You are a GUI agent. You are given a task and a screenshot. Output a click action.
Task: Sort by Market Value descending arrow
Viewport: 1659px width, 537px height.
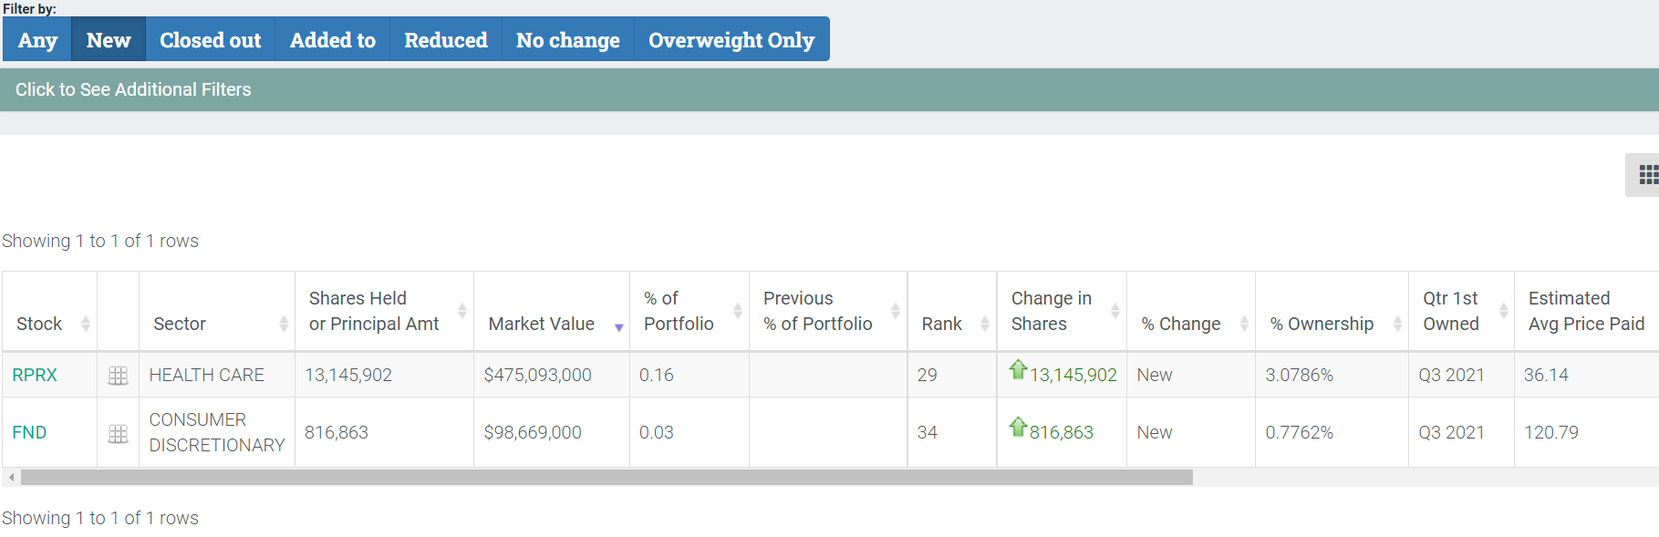(x=619, y=326)
